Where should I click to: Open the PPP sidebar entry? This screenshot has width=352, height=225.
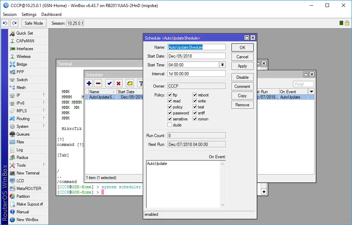pyautogui.click(x=28, y=72)
